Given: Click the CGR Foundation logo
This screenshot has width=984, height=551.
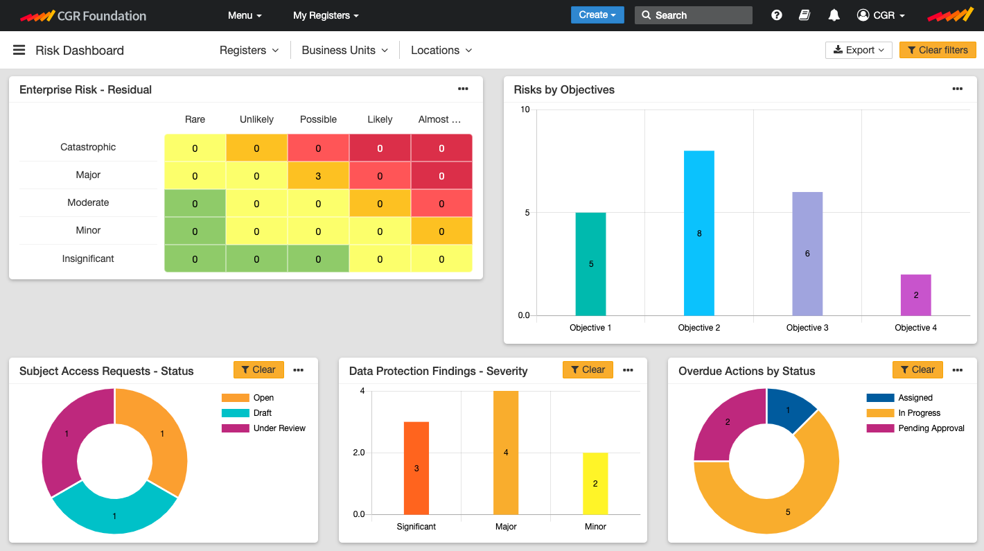Looking at the screenshot, I should (83, 15).
